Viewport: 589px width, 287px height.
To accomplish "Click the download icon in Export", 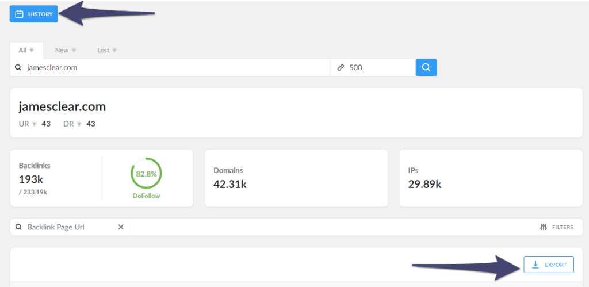I will 536,265.
